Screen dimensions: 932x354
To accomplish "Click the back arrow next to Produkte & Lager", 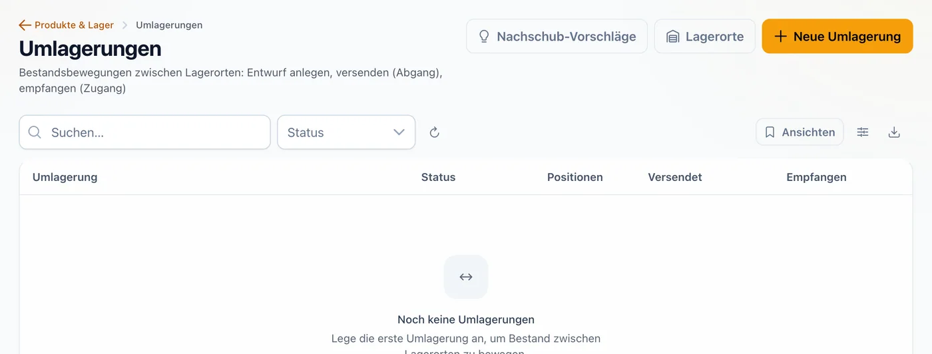I will (25, 25).
